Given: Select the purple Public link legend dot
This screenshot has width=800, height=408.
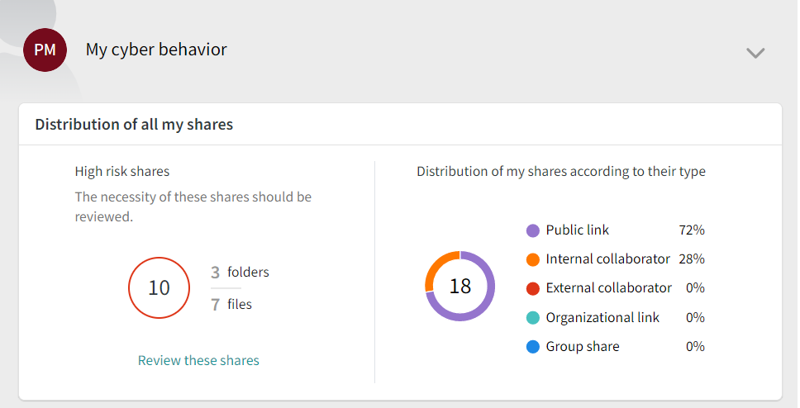Looking at the screenshot, I should [x=533, y=230].
